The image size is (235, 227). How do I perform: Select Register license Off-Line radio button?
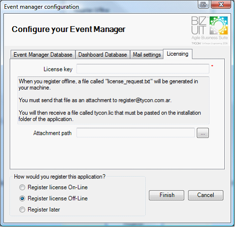pyautogui.click(x=22, y=198)
